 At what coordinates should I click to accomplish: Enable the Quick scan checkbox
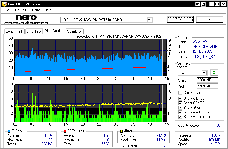click(x=180, y=93)
